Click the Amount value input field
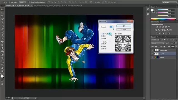 111,27
